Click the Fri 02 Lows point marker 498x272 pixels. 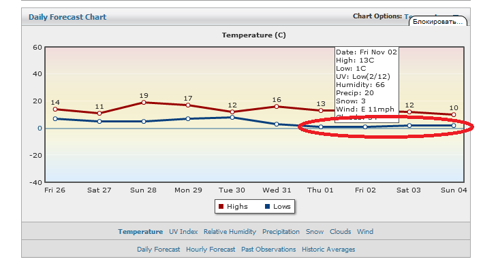[365, 126]
